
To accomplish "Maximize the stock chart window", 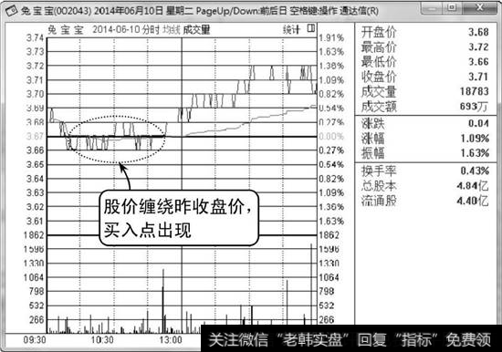I will coord(452,8).
